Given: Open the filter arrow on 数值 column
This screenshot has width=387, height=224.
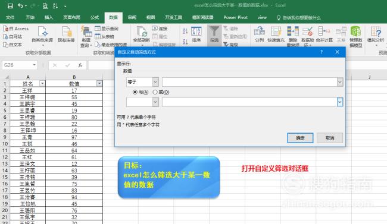Looking at the screenshot, I should (99, 84).
